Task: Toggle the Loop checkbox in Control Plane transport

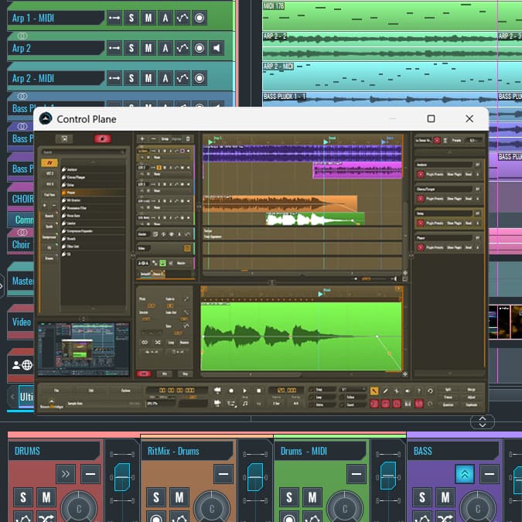Action: pos(312,397)
